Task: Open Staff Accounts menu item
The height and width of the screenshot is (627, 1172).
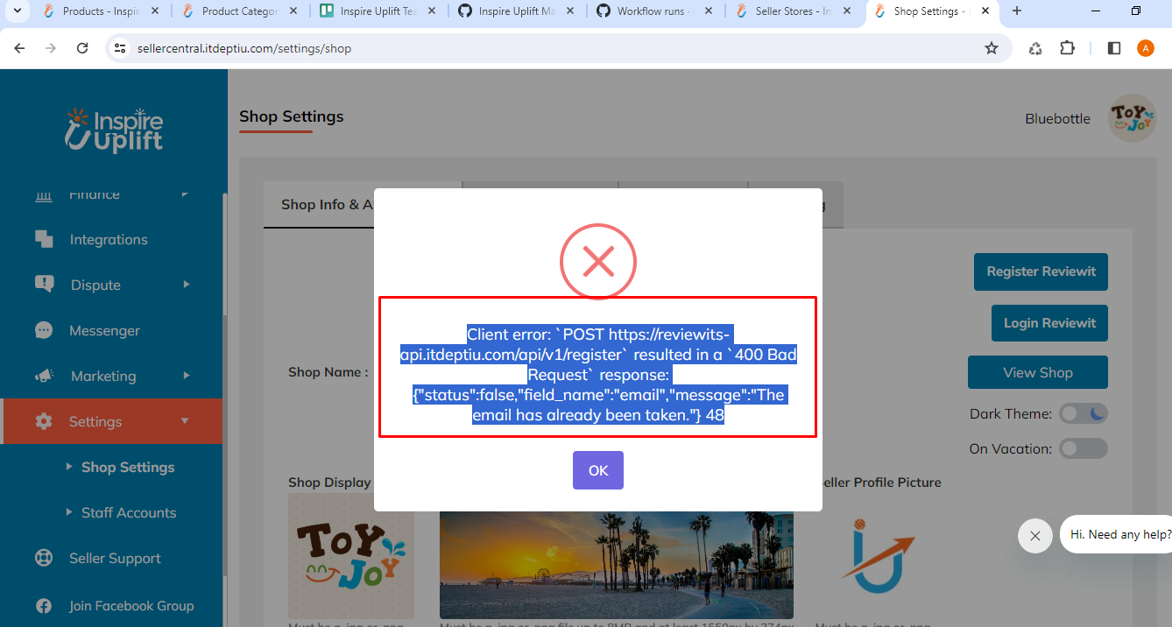Action: (129, 512)
